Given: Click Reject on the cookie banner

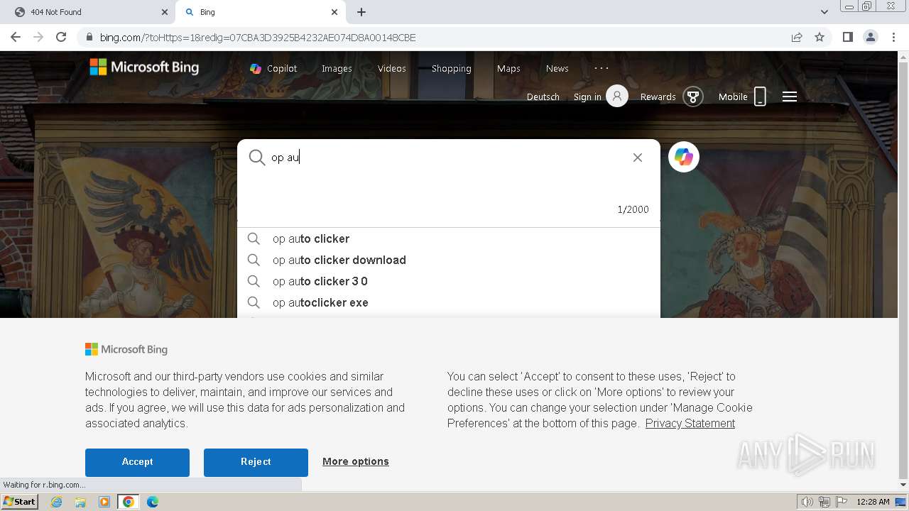Looking at the screenshot, I should click(x=256, y=462).
